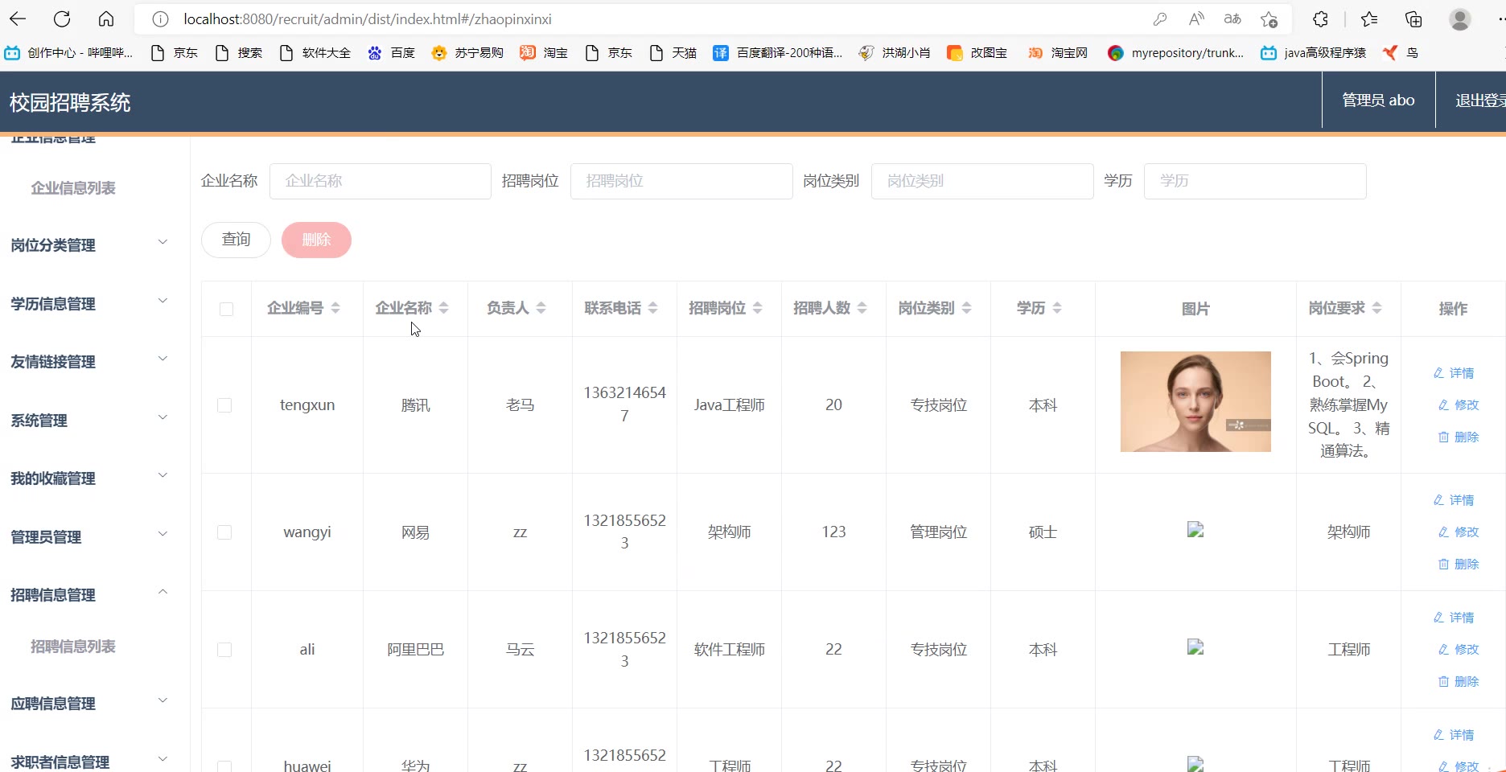Add page to favorites star icon

point(1269,19)
